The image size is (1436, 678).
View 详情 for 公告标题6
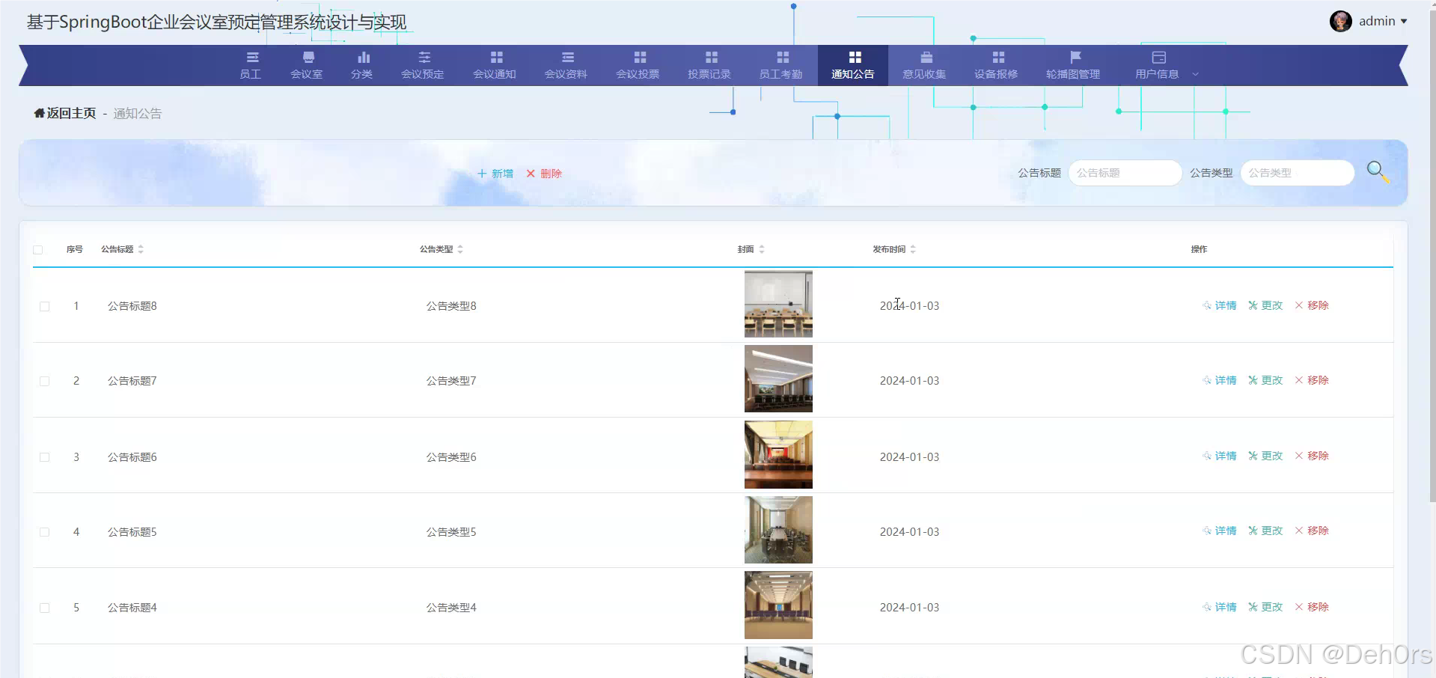tap(1220, 456)
